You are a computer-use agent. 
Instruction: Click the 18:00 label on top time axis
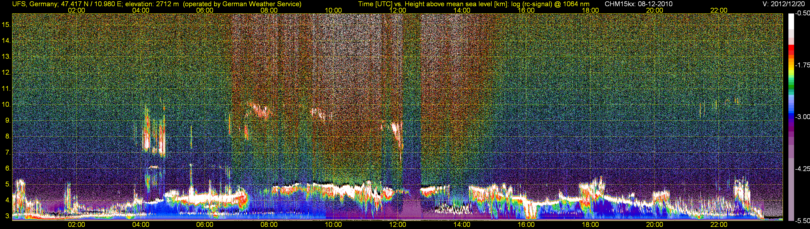(590, 10)
